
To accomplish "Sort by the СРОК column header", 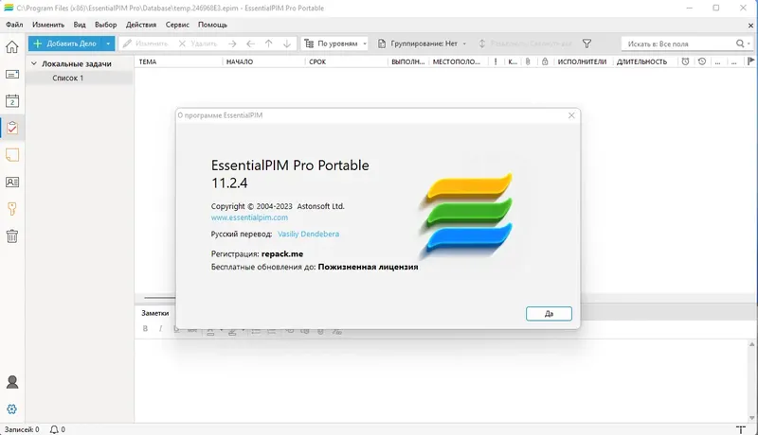I will click(x=317, y=61).
